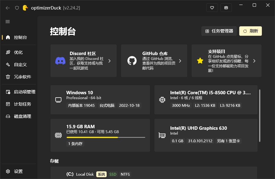
Task: Click the Discord logo icon
Action: (60, 61)
